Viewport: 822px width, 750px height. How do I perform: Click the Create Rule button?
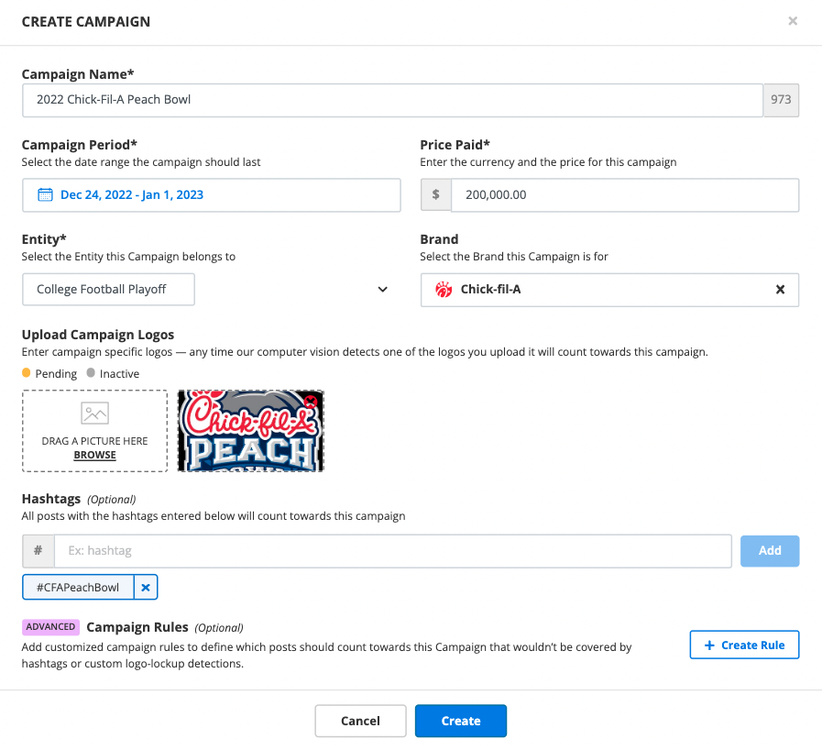(x=744, y=645)
